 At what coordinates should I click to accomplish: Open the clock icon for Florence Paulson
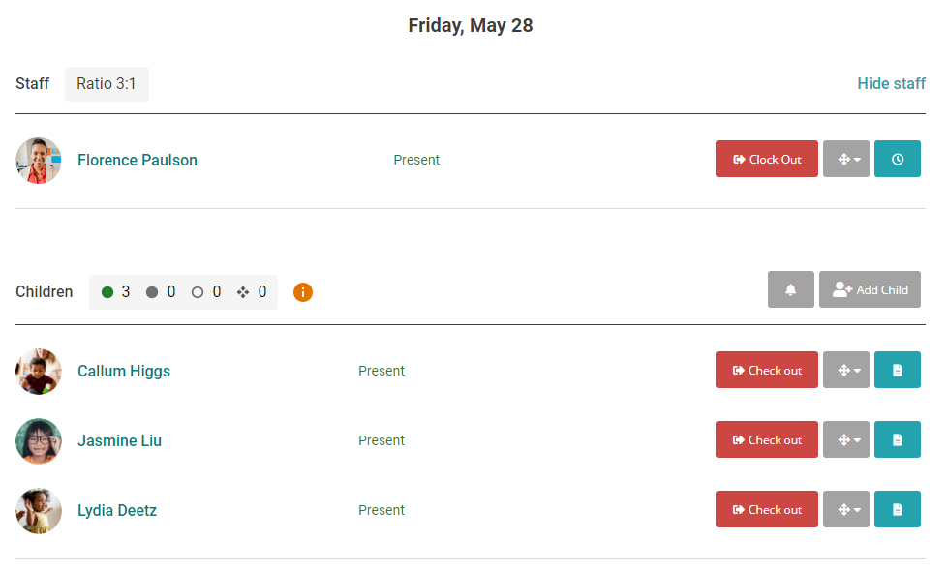898,159
